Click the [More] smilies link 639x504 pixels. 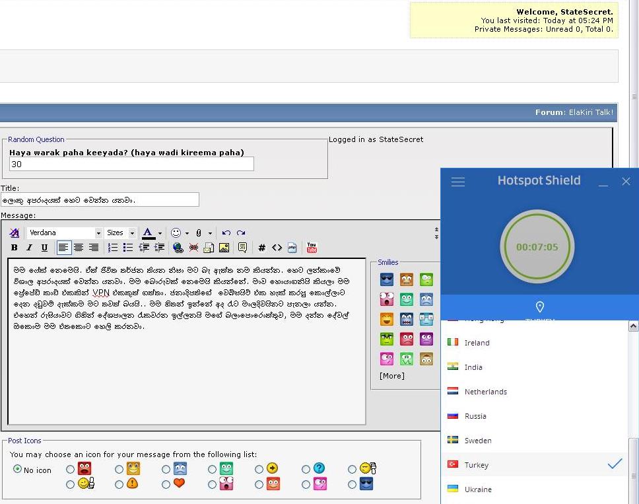392,376
